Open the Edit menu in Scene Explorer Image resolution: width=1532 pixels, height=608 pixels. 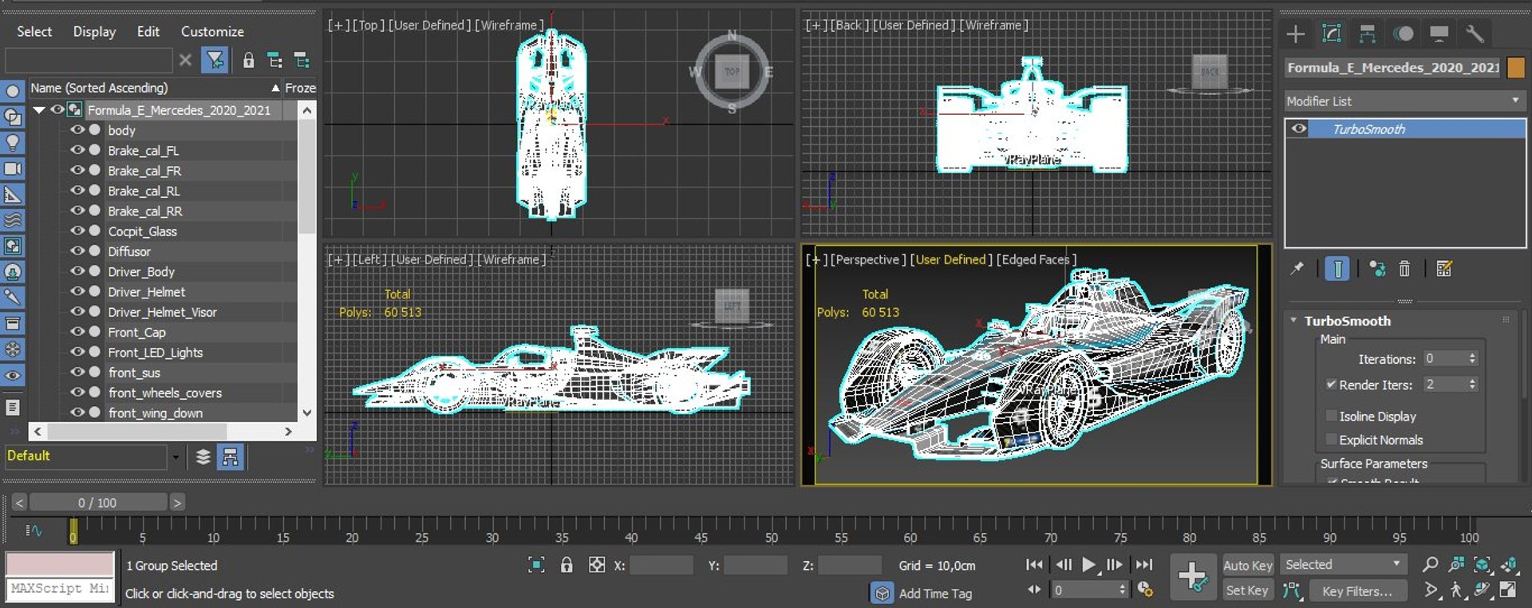[148, 31]
